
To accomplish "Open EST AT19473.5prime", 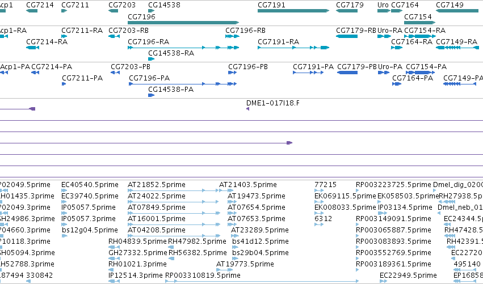I will click(x=257, y=196).
